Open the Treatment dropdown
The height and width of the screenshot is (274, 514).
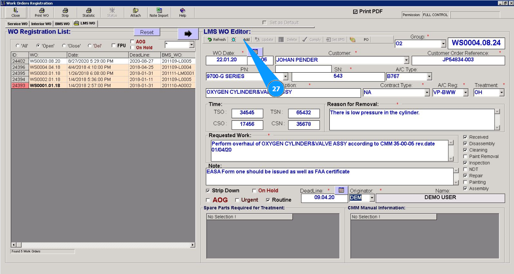[x=501, y=93]
